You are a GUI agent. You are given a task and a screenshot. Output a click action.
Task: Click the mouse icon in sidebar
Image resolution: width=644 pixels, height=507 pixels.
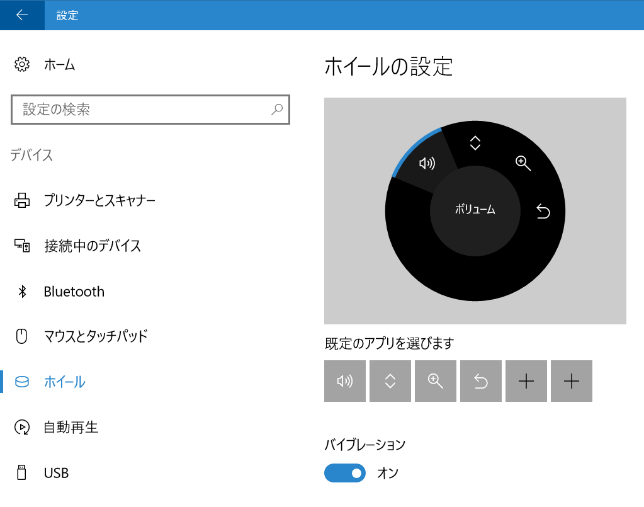pyautogui.click(x=21, y=336)
